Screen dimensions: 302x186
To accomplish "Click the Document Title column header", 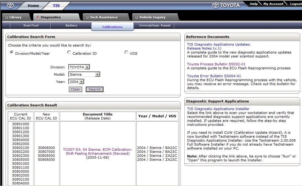I will (98, 116).
